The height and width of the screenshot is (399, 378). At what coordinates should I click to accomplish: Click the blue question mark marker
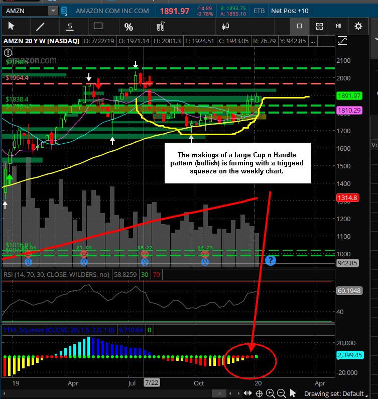pos(271,260)
